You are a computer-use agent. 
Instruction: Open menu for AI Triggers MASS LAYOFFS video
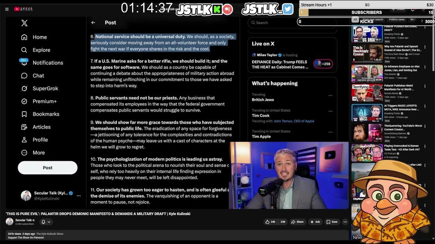coord(425,106)
